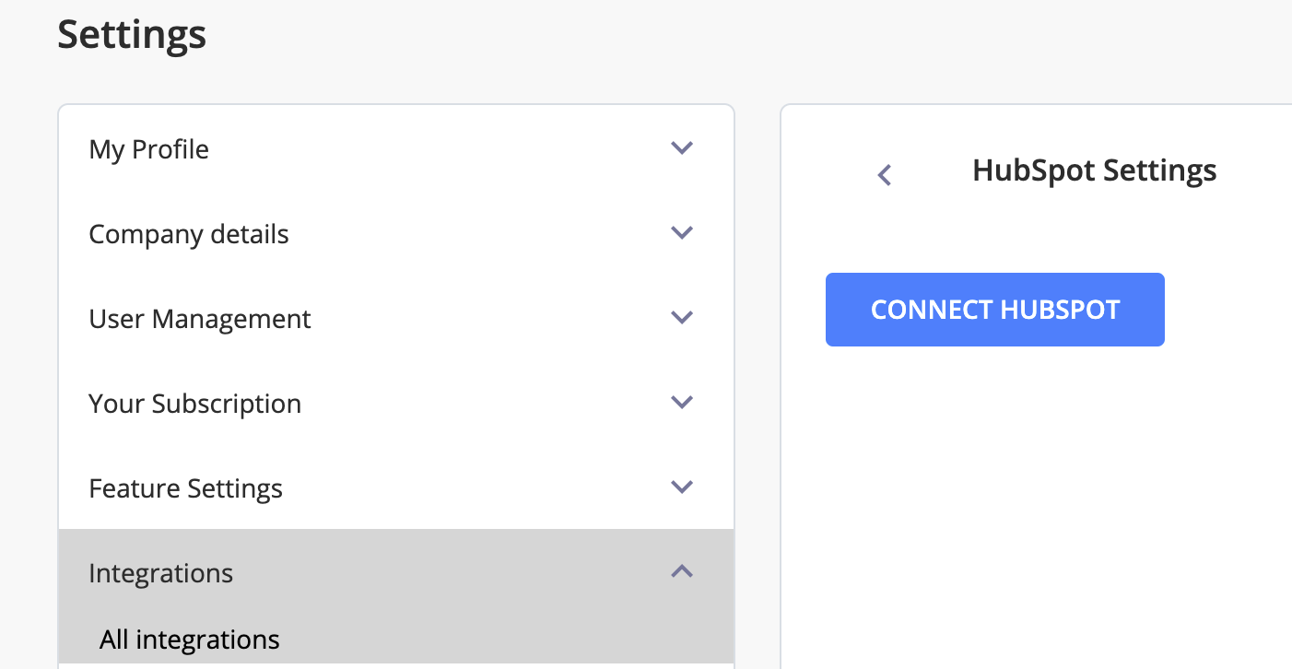Select the Your Subscription menu label
1292x669 pixels.
point(194,404)
